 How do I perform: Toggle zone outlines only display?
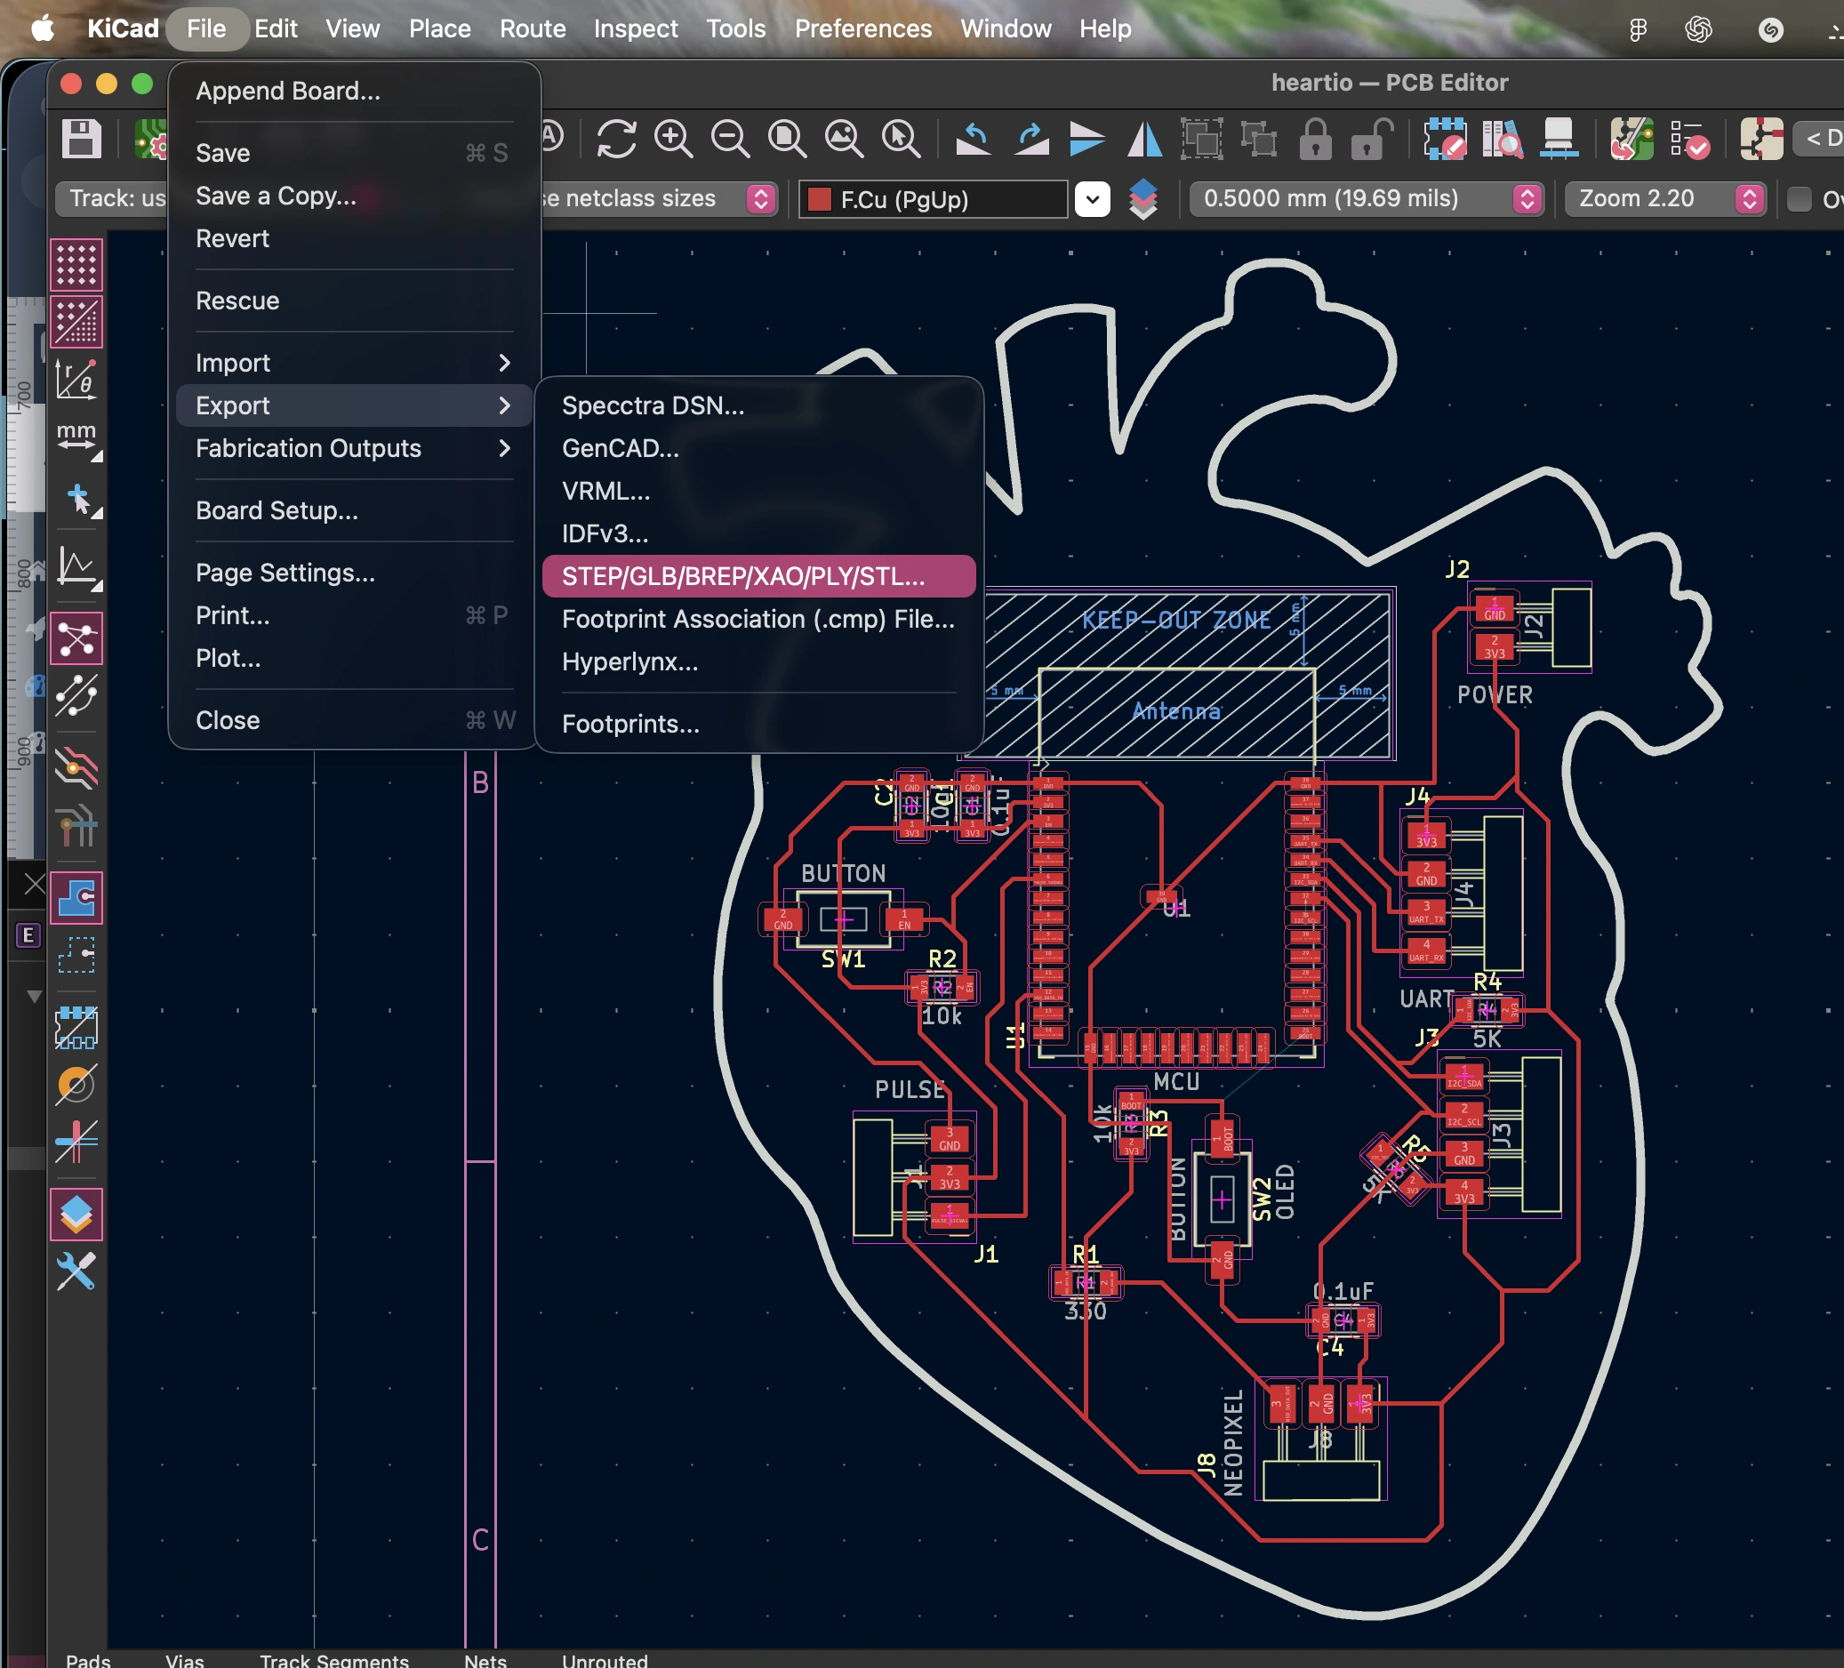[76, 954]
